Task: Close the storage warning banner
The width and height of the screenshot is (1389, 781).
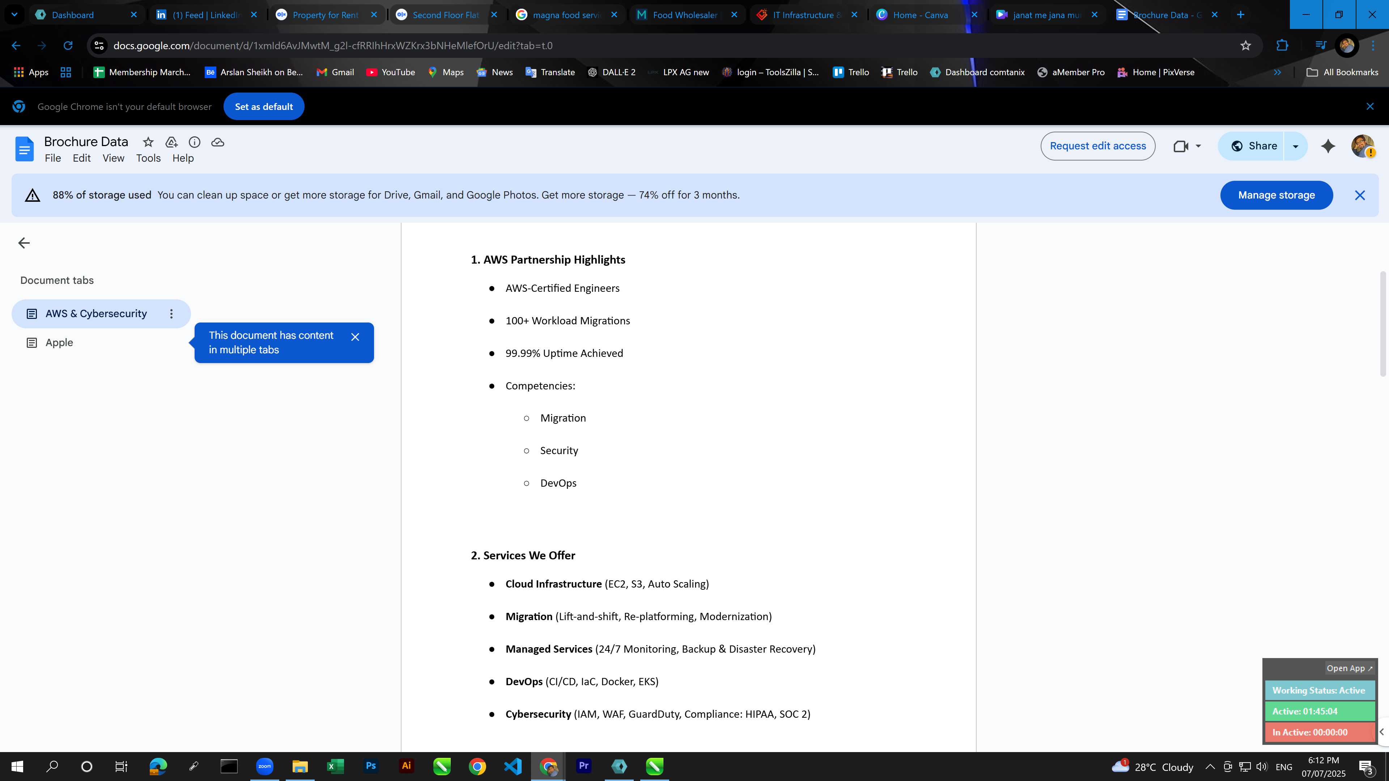Action: pos(1360,195)
